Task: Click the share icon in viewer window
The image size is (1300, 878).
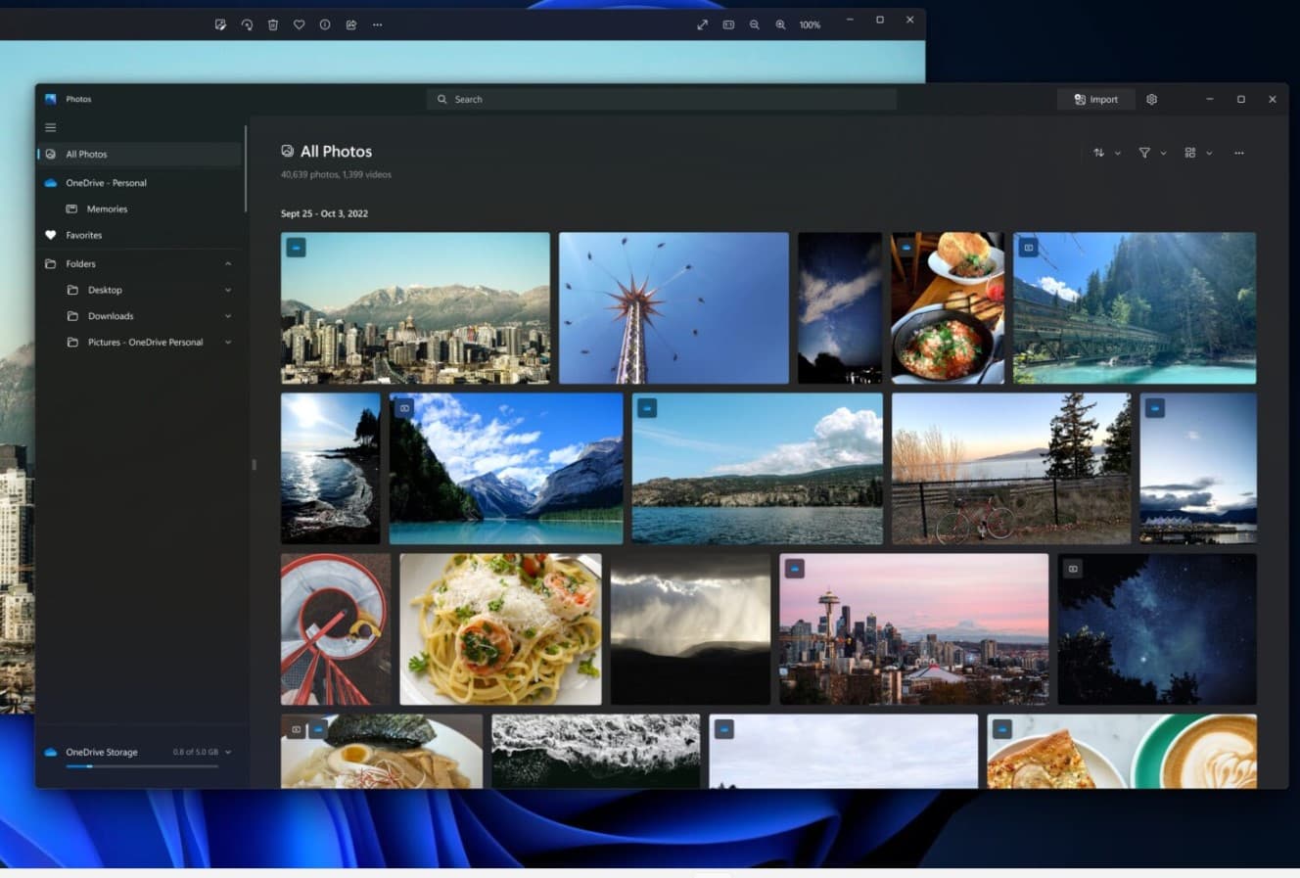Action: [x=351, y=24]
